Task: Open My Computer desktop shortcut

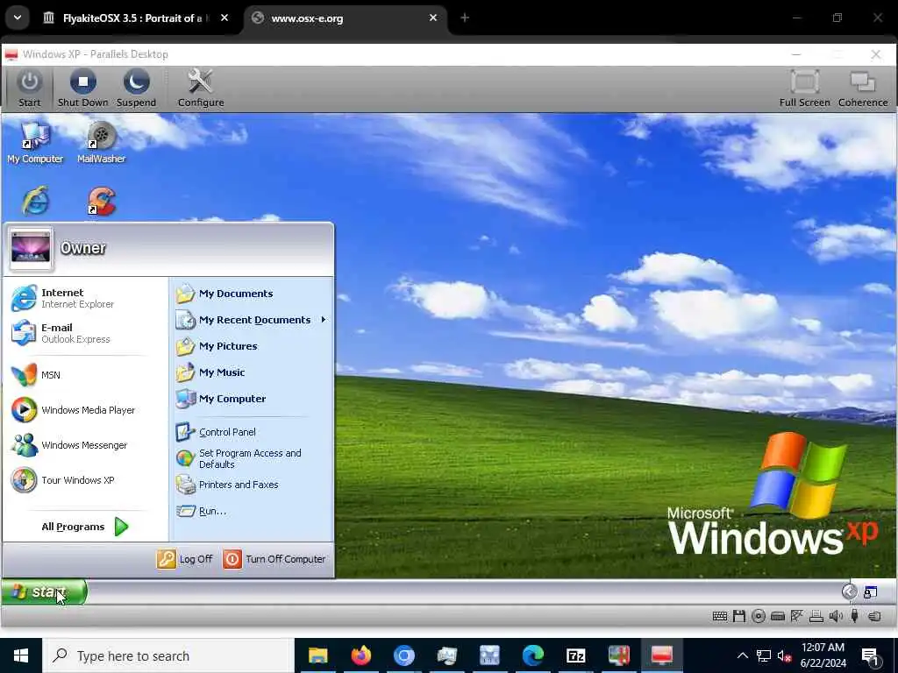Action: click(35, 143)
